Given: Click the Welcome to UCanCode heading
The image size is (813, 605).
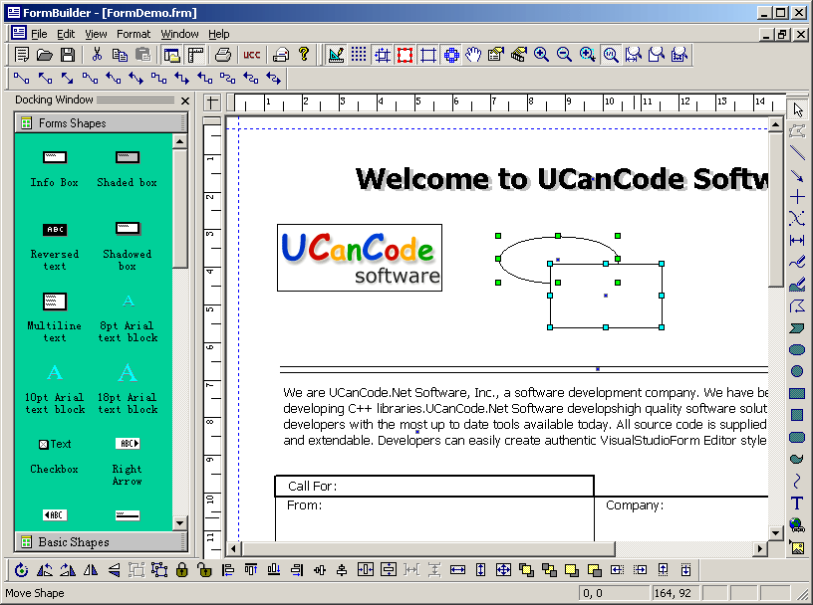Looking at the screenshot, I should tap(562, 179).
